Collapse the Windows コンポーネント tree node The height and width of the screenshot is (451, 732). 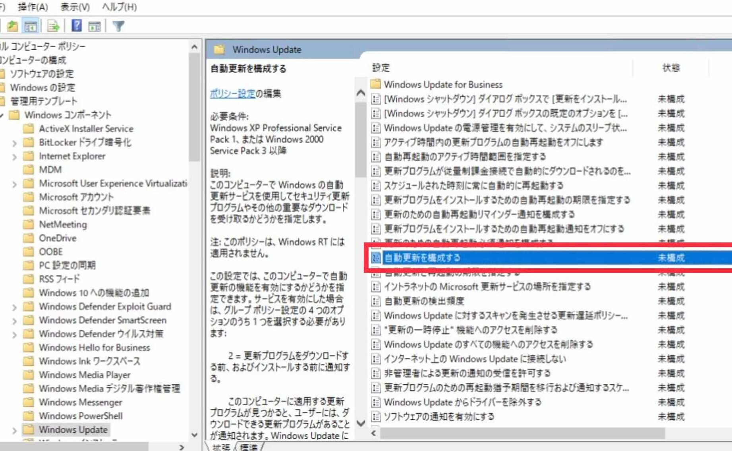2,115
